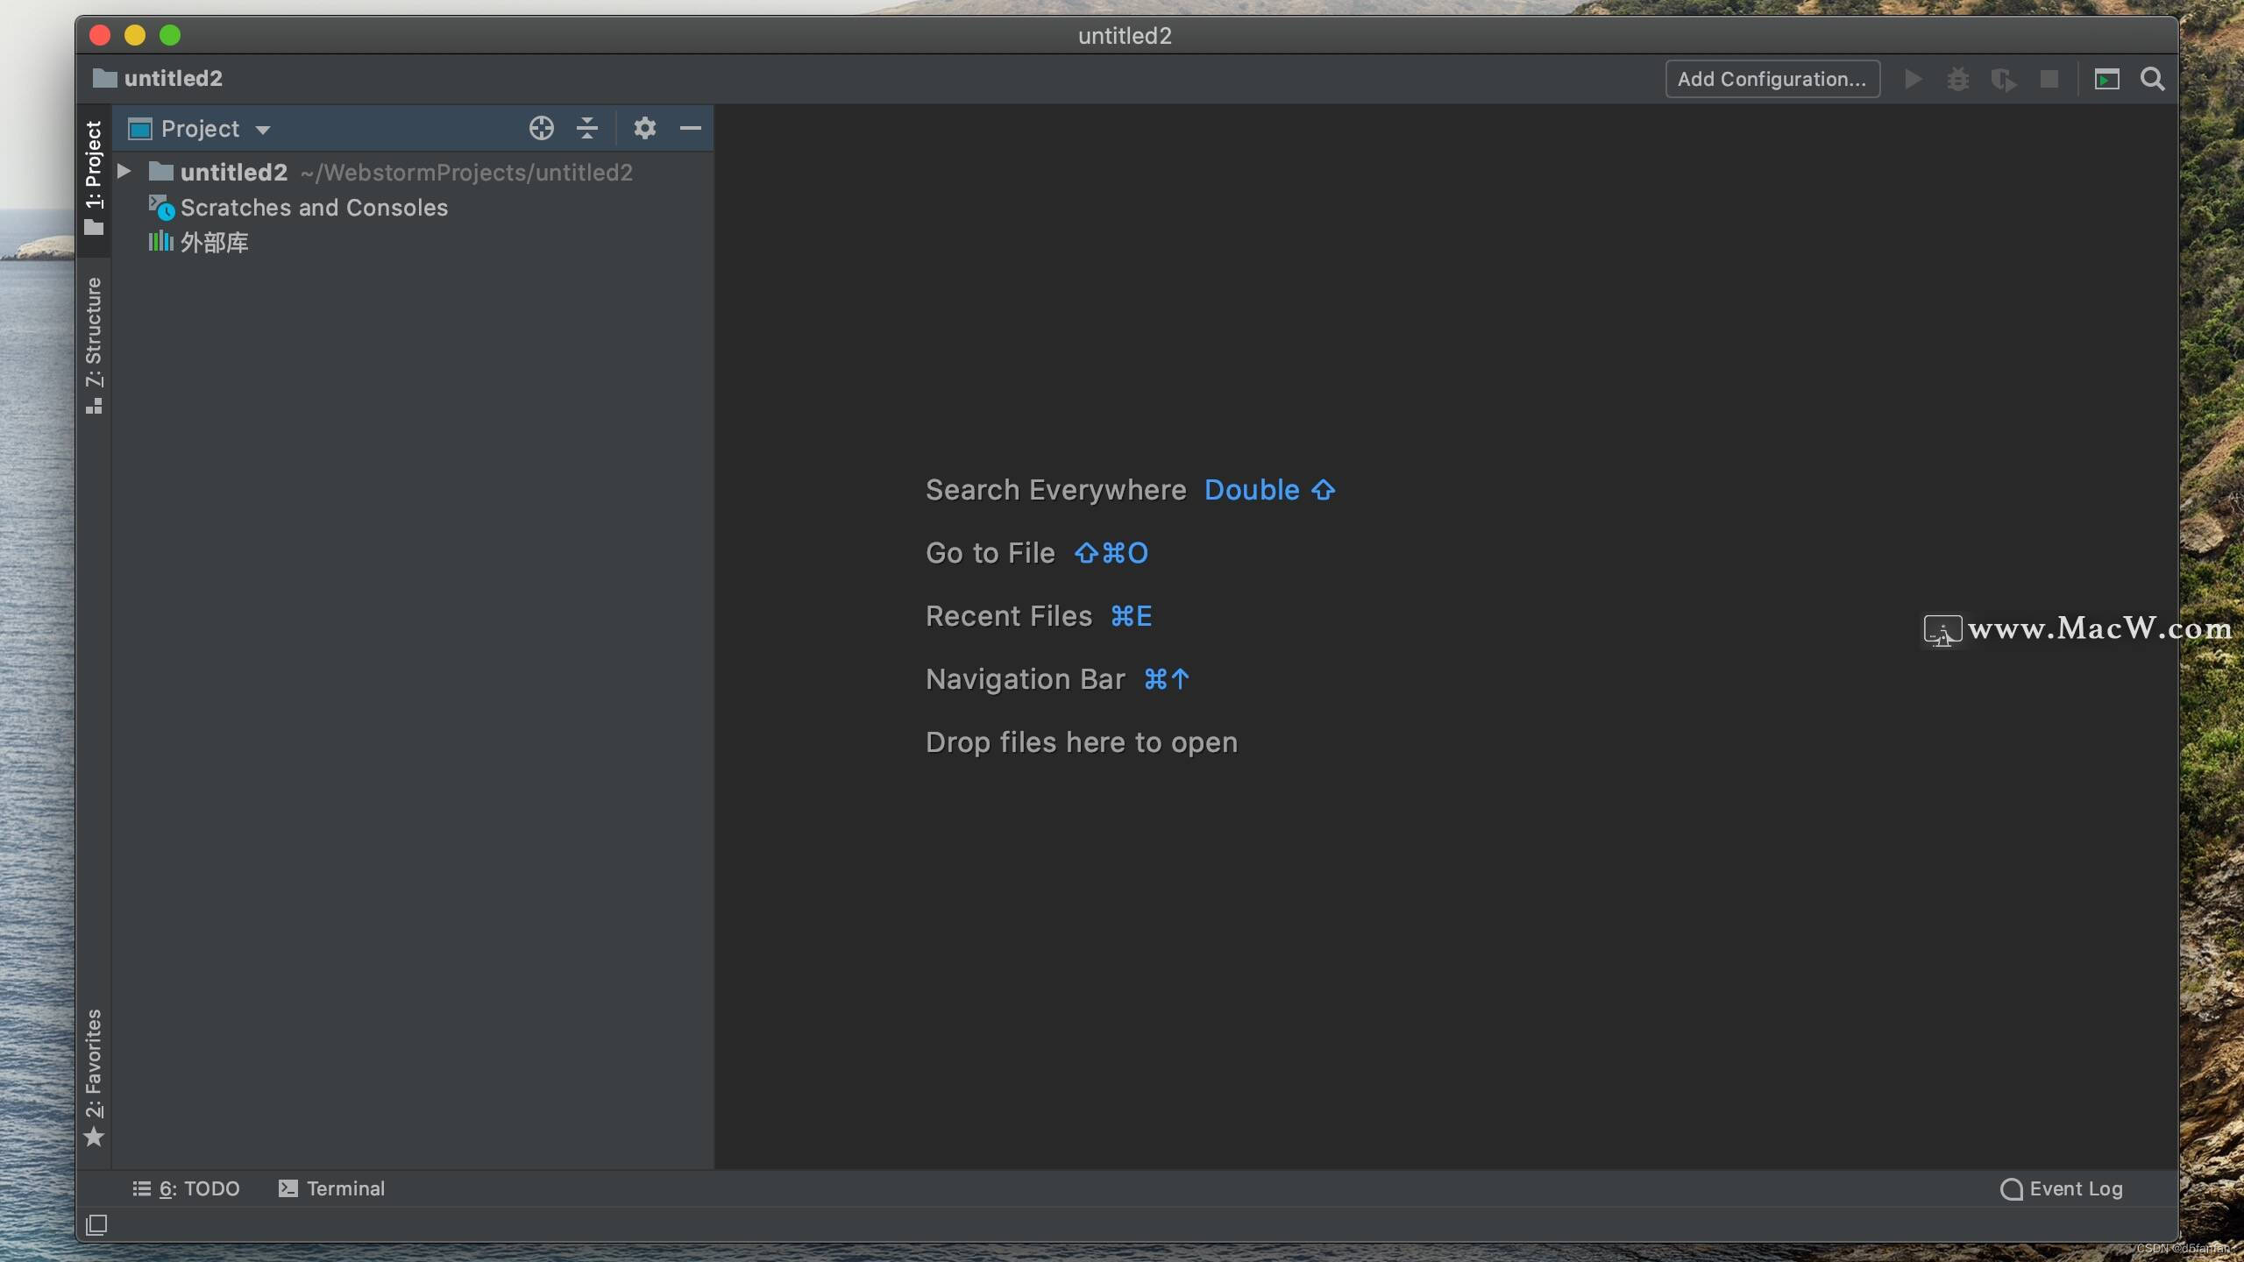
Task: Click the red close window button
Action: click(x=100, y=35)
